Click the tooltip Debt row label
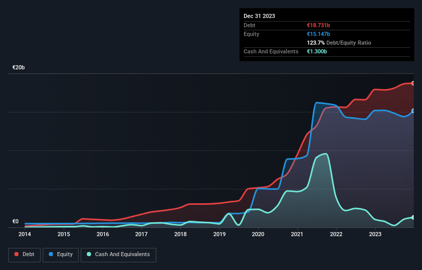The image size is (422, 270). pos(249,25)
